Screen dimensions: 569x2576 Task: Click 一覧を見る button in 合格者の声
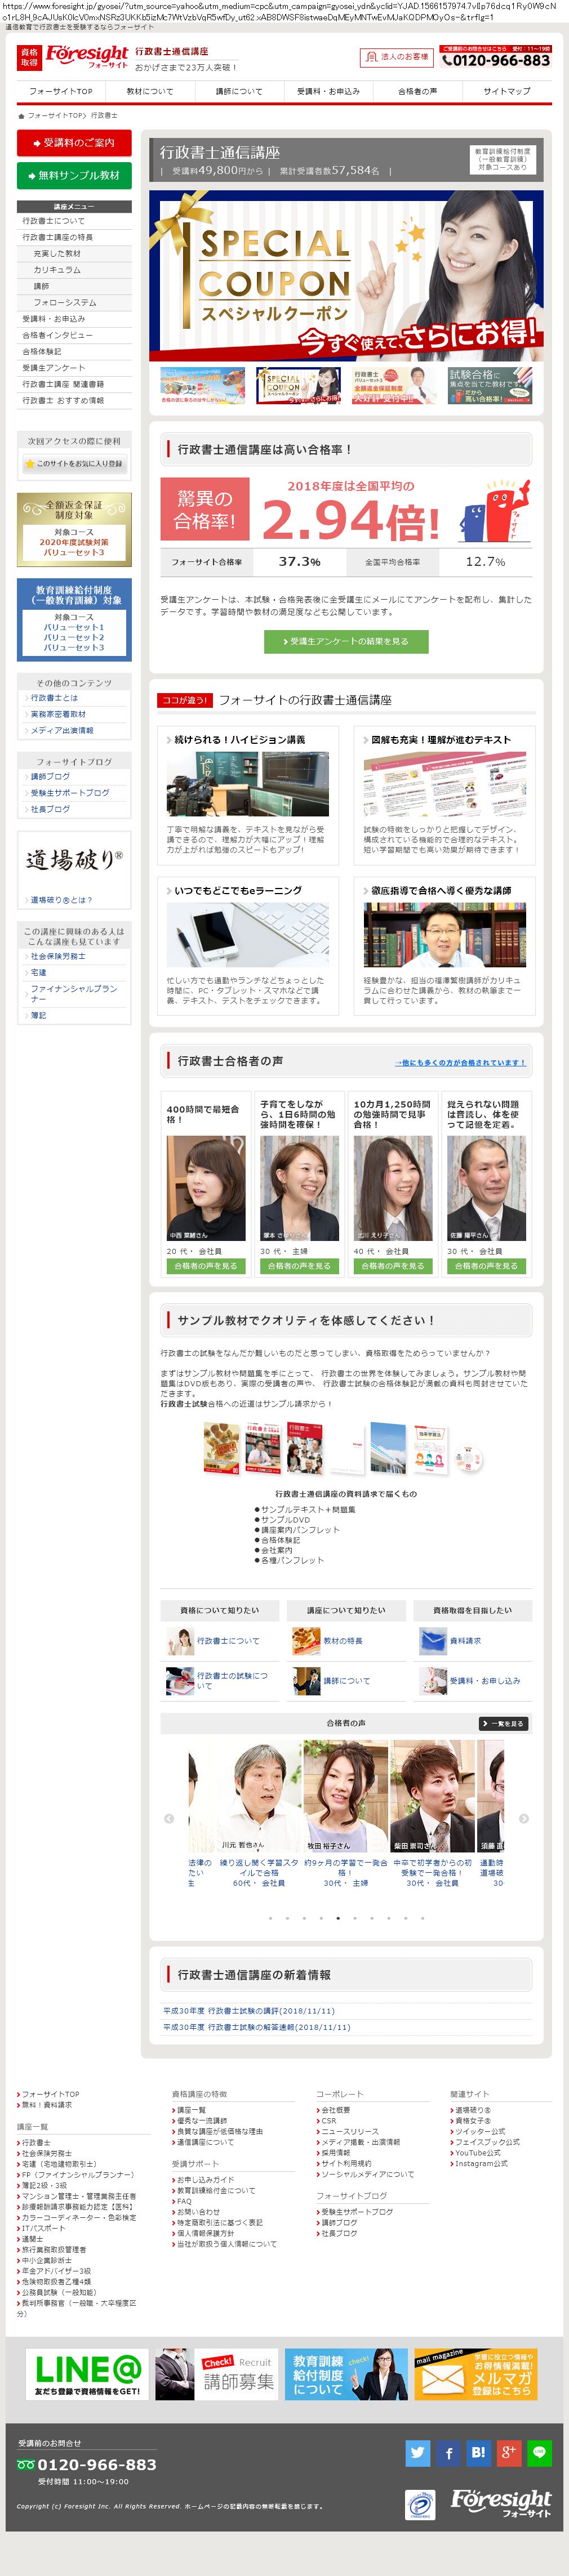(x=503, y=1723)
